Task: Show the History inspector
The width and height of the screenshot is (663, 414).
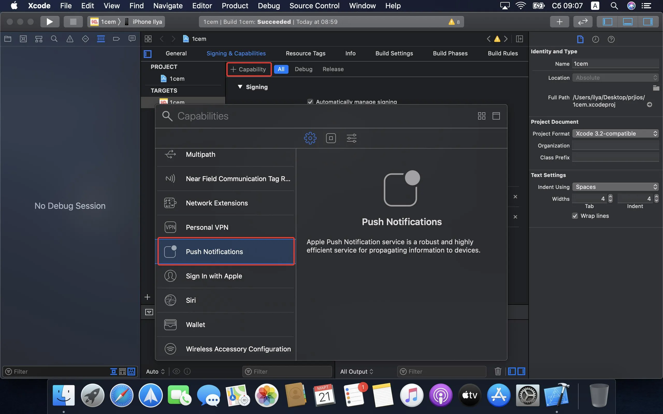Action: coord(596,39)
